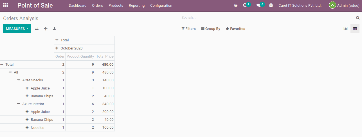The height and width of the screenshot is (137, 362).
Task: Click the Orders Analysis breadcrumb title
Action: [x=21, y=18]
